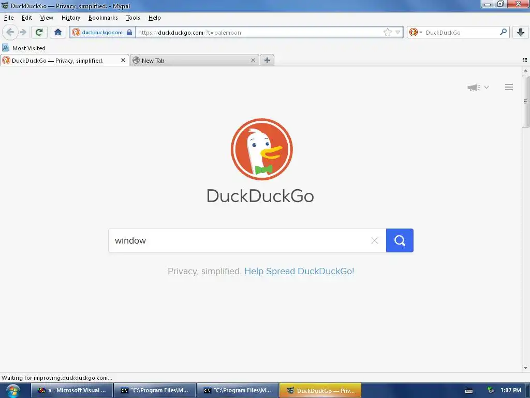530x398 pixels.
Task: Click the Forward navigation arrow
Action: (x=23, y=32)
